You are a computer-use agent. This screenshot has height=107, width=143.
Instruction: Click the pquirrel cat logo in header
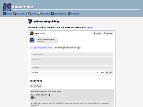point(7,7)
